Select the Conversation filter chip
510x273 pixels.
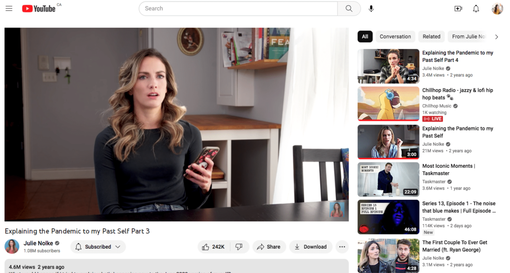[395, 37]
